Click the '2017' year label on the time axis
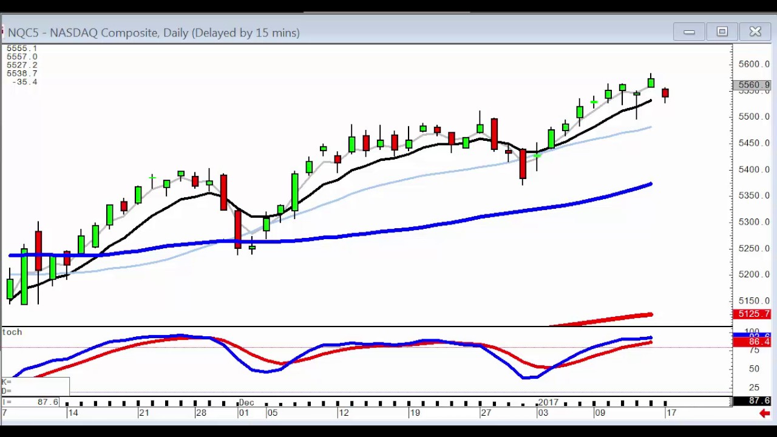 click(548, 402)
